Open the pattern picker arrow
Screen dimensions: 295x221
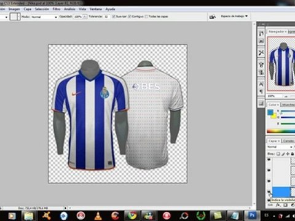(19, 17)
